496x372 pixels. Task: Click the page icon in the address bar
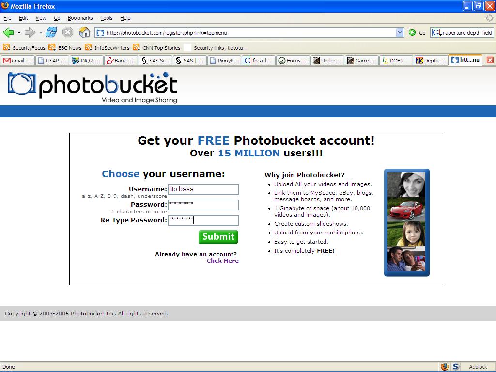100,32
